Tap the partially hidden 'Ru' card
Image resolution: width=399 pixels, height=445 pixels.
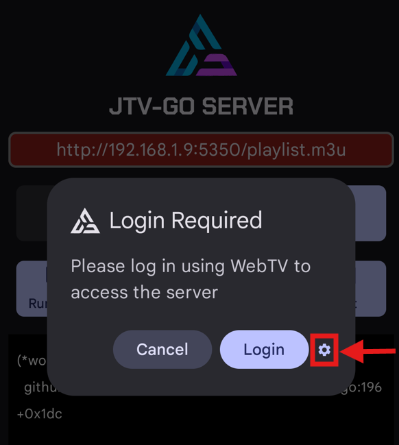click(x=32, y=289)
